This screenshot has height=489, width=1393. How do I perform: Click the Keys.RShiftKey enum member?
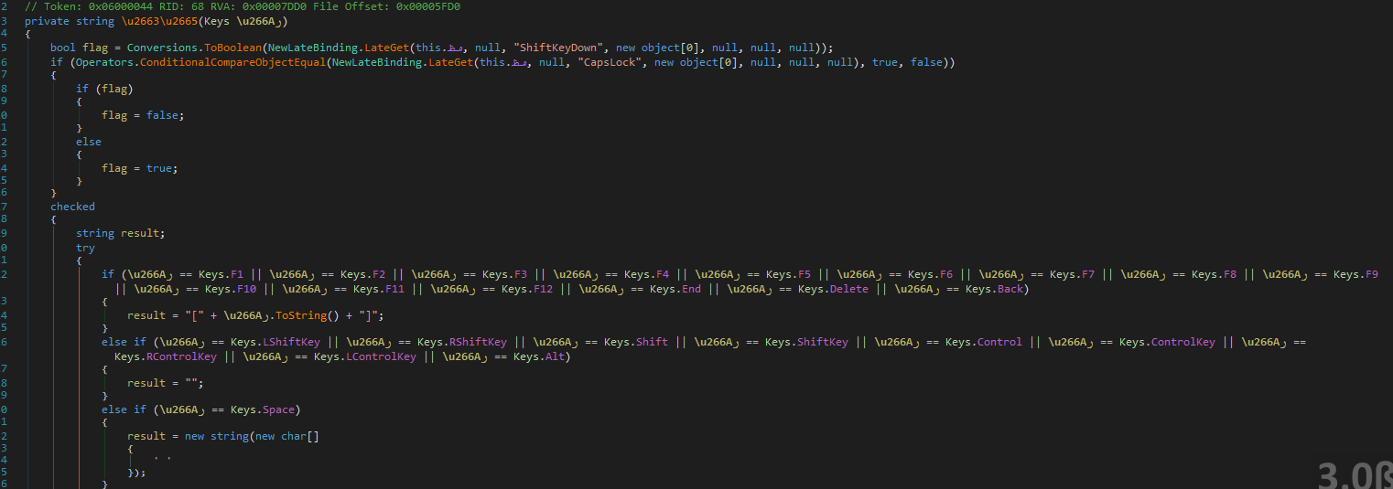pyautogui.click(x=477, y=342)
